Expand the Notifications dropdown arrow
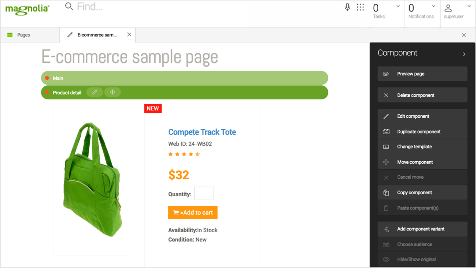 [434, 6]
